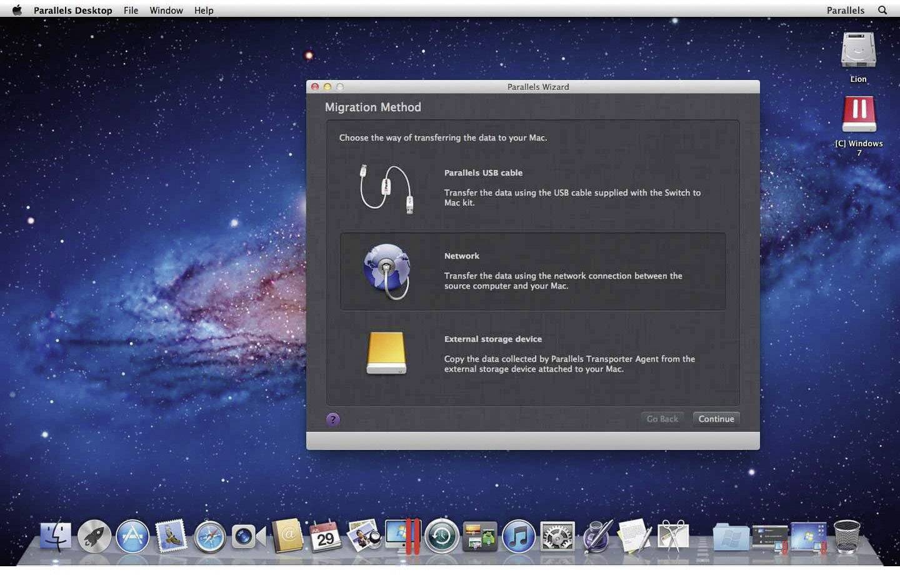Open the photo-stack app icon next to iTunes
The width and height of the screenshot is (900, 575).
click(x=480, y=536)
